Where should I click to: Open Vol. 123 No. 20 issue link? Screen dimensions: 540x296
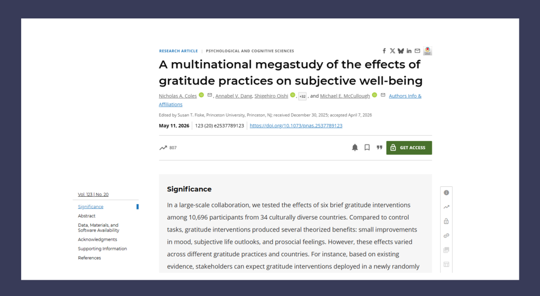click(93, 194)
